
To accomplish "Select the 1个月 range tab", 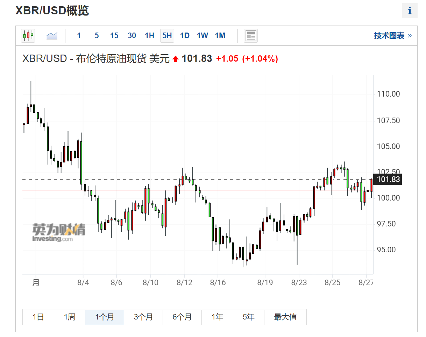I will click(x=105, y=317).
